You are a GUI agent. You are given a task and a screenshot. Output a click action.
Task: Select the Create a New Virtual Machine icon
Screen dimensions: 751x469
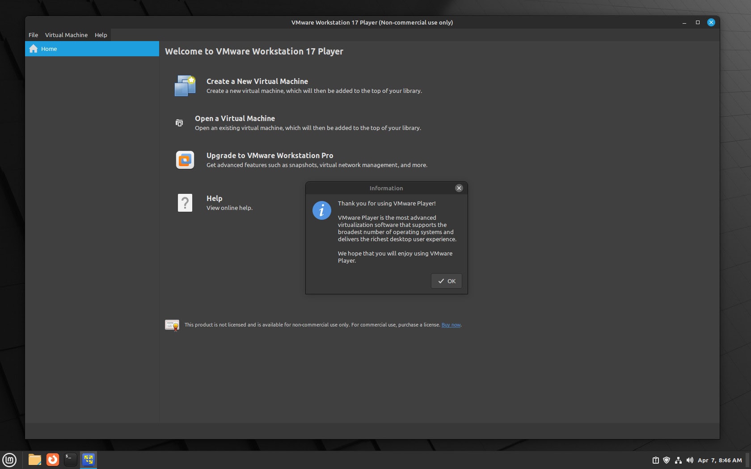[185, 86]
